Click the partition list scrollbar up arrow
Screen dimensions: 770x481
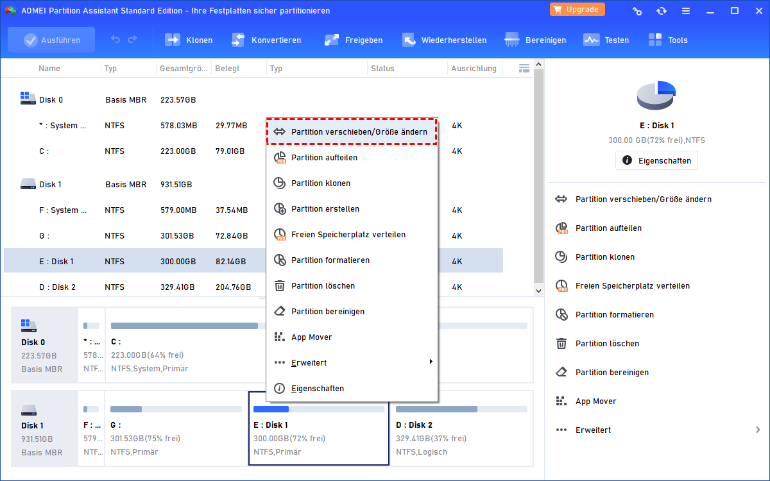[539, 64]
